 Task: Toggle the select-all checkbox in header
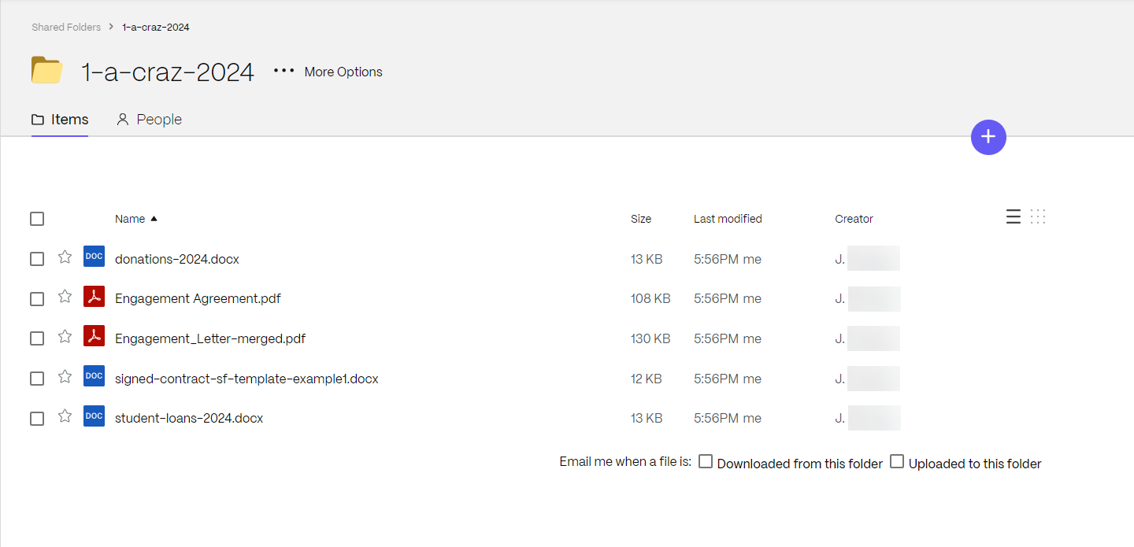point(37,219)
